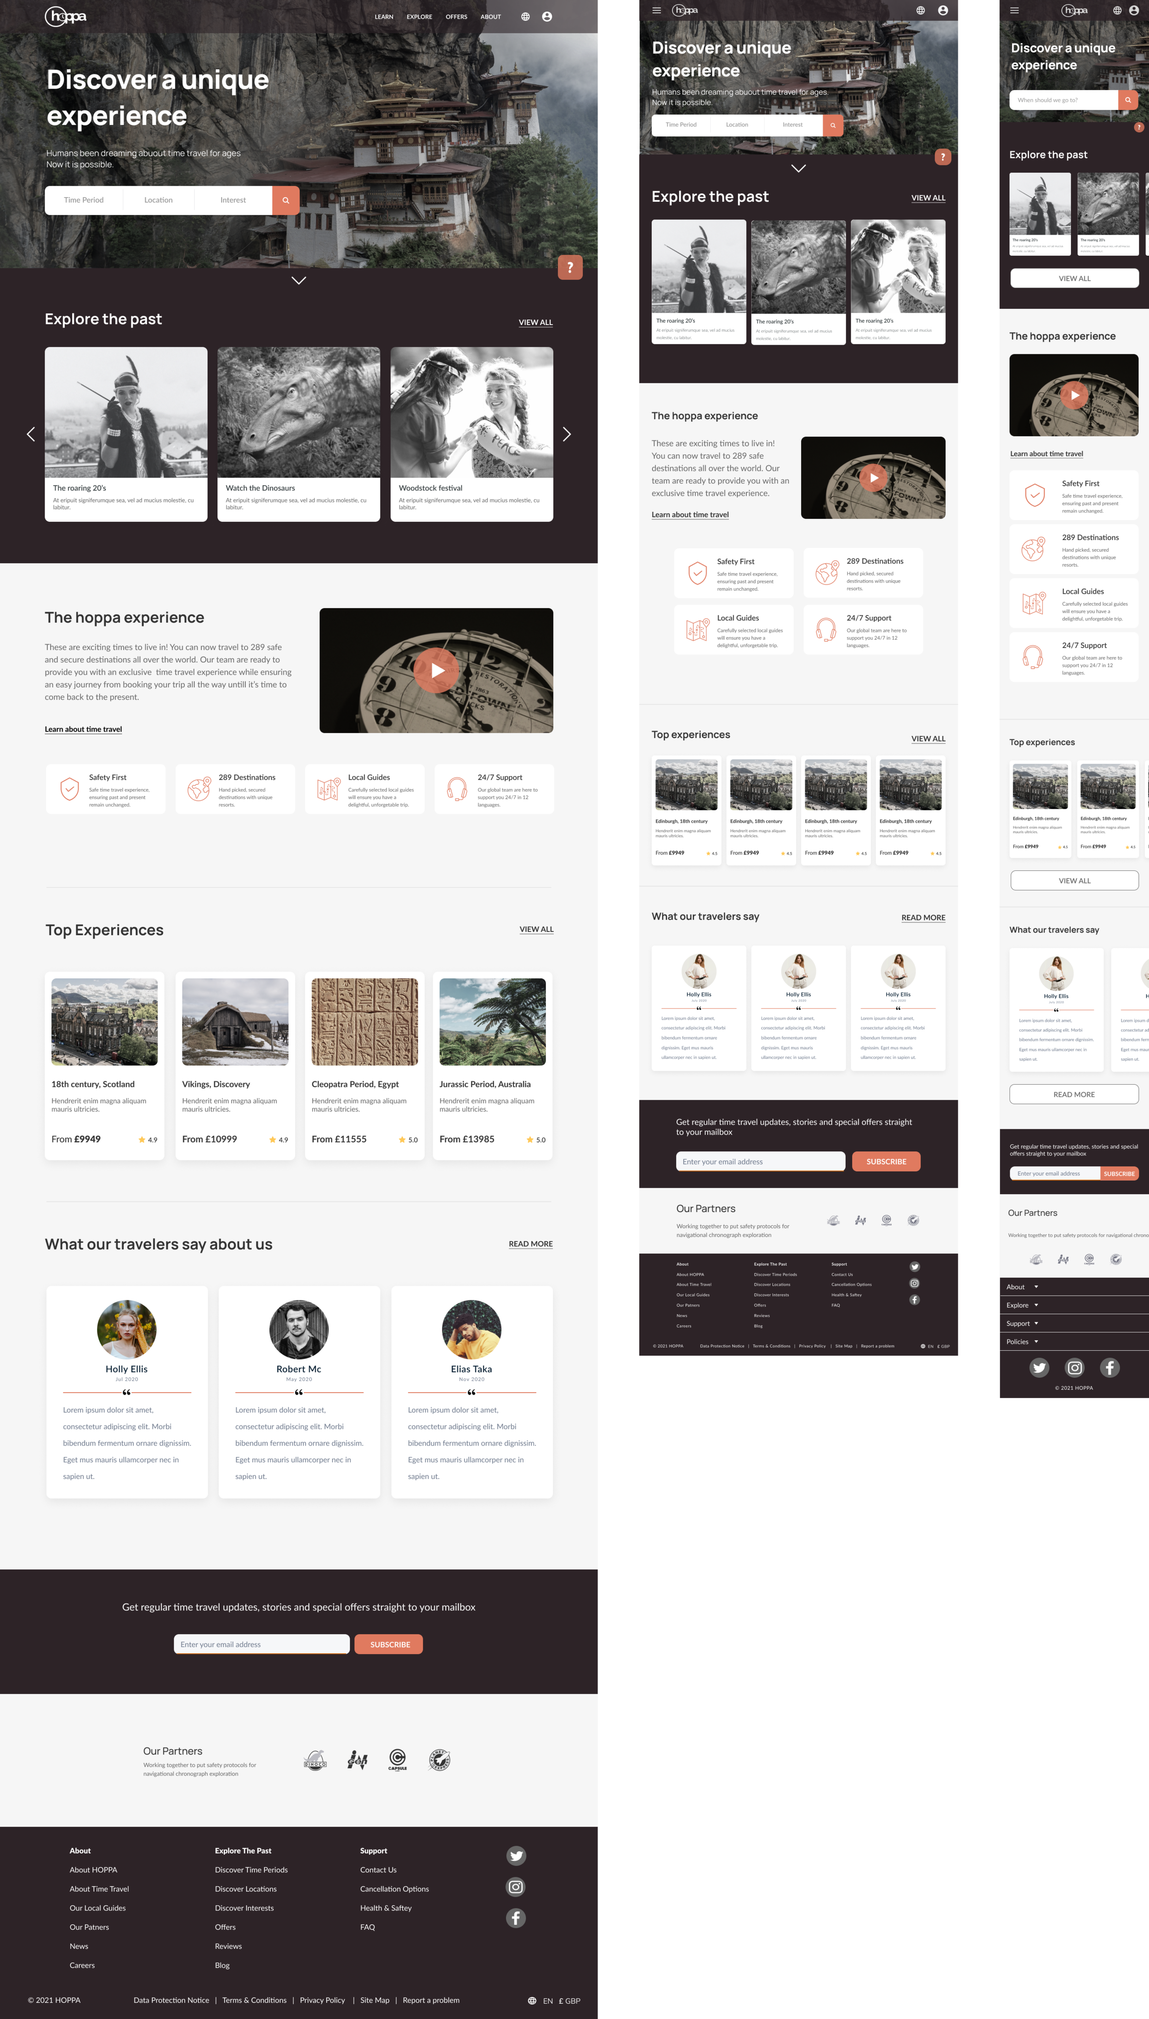Click Instagram icon in mobile footer
Viewport: 1149px width, 2019px height.
(x=1074, y=1367)
